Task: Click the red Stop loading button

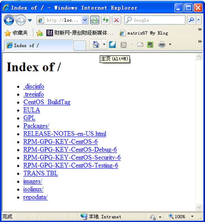Action: tap(116, 20)
